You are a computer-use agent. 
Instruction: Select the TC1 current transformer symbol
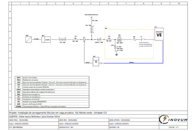(84, 40)
